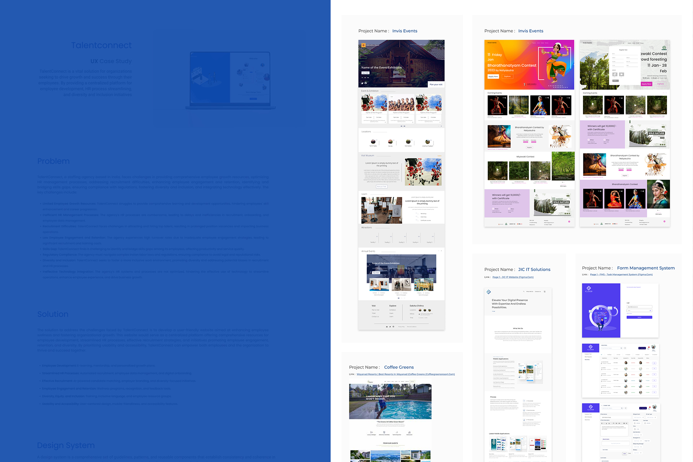
Task: Click the email input field in Login form
Action: 639,307
